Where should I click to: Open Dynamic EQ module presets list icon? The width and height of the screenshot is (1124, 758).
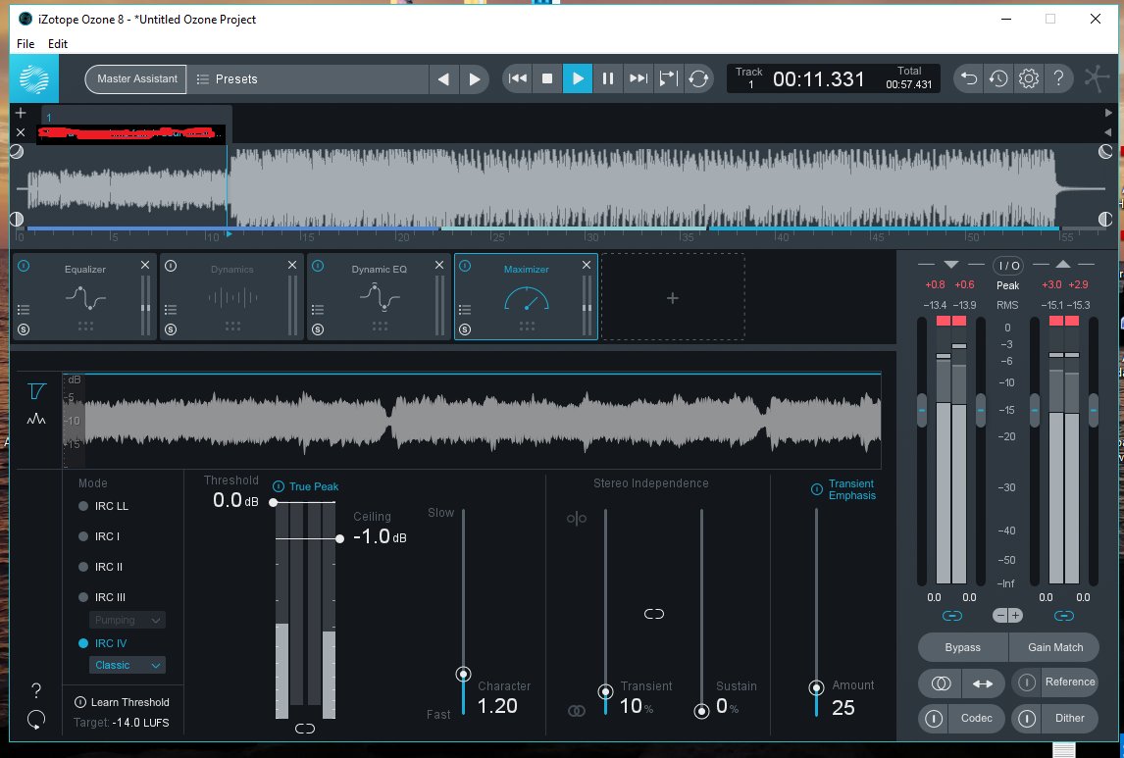pyautogui.click(x=318, y=310)
